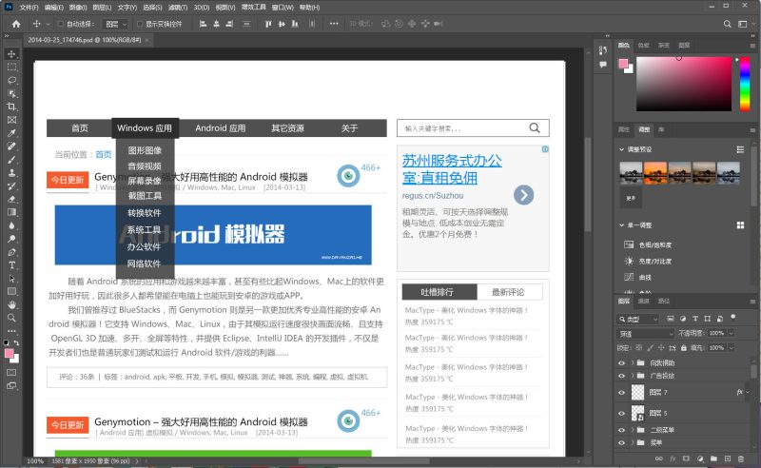Switch to the 调整 panel tab
761x468 pixels.
(644, 129)
